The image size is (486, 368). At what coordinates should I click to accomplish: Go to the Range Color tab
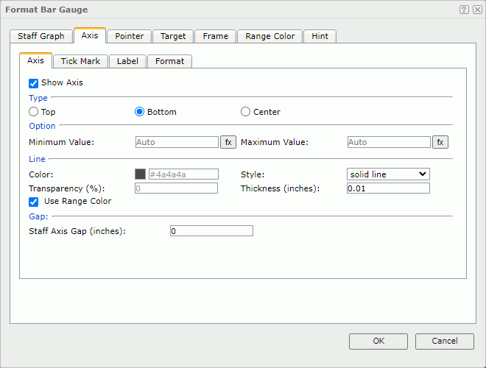(270, 36)
